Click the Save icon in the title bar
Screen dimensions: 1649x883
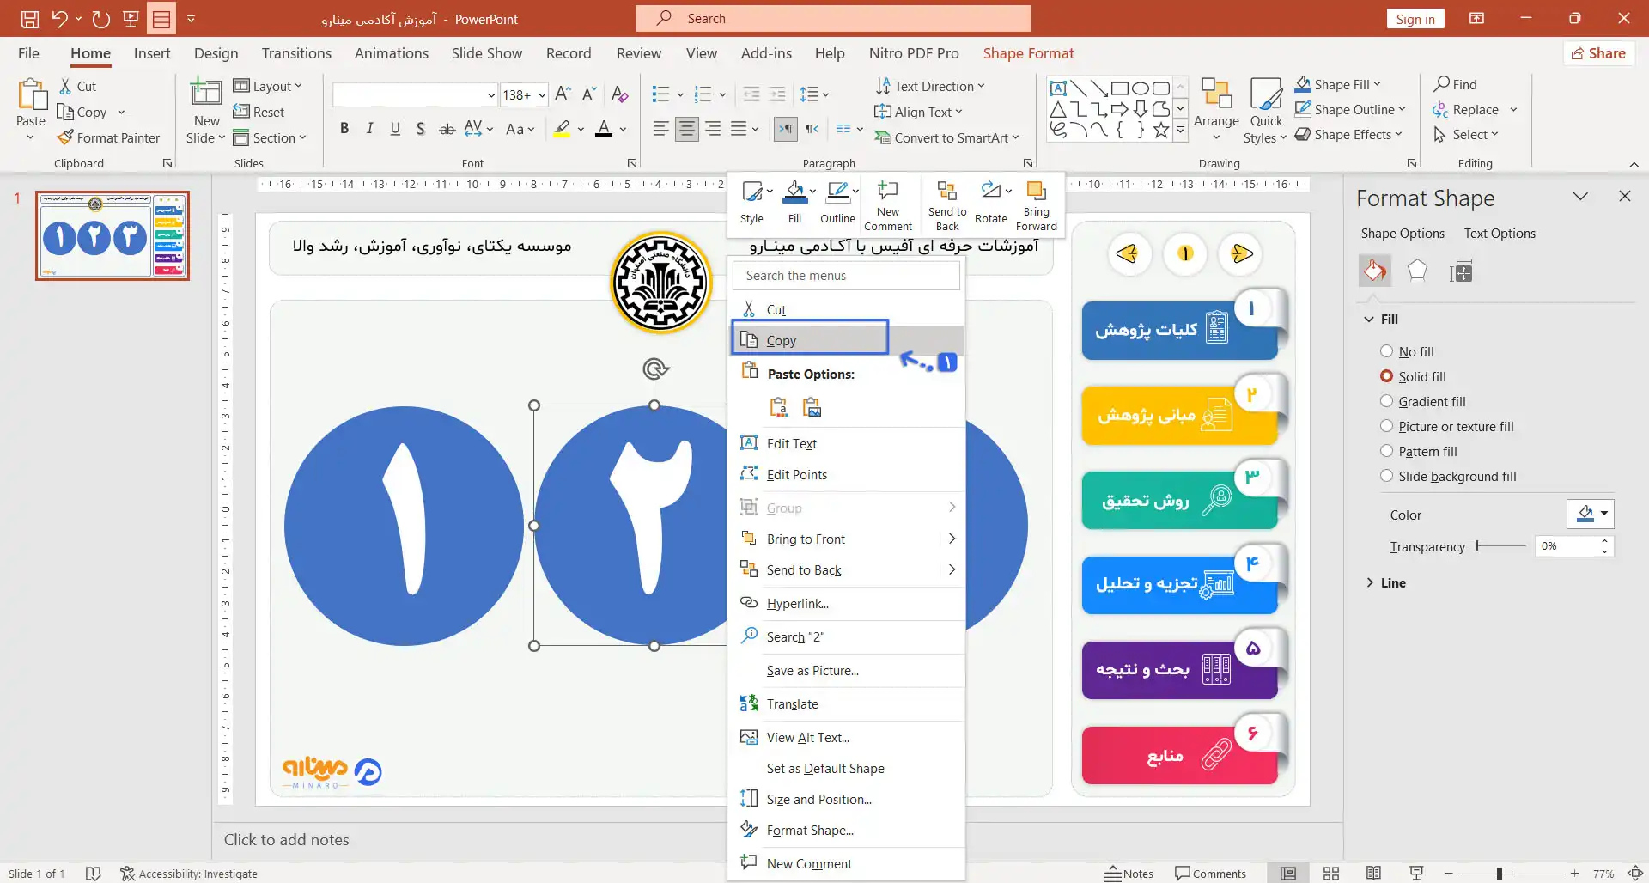[x=30, y=18]
